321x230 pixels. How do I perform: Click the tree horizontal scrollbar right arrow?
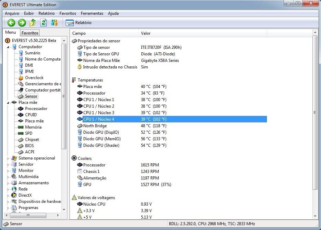click(x=58, y=215)
